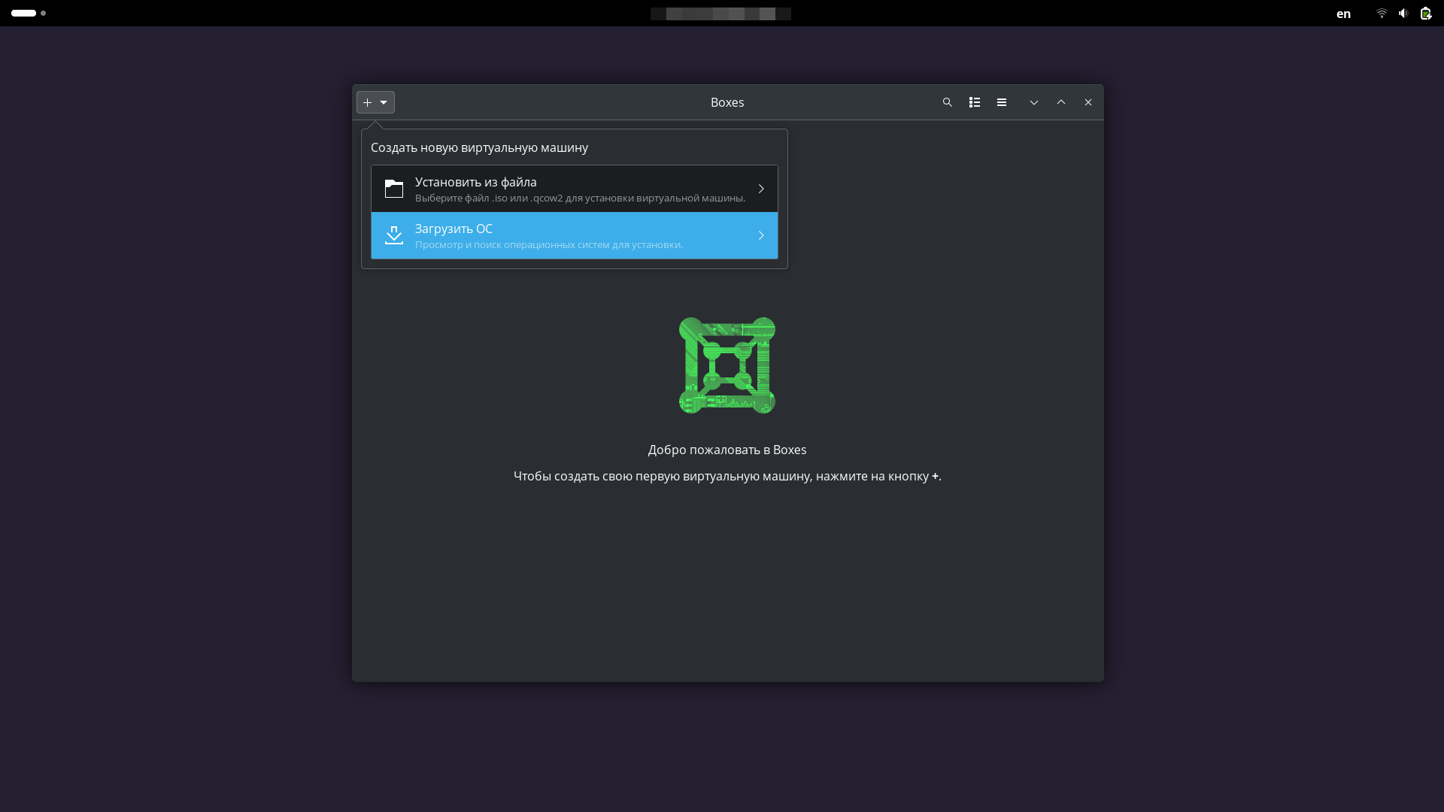Click the volume speaker icon in top bar
Viewport: 1444px width, 812px height.
click(x=1403, y=14)
